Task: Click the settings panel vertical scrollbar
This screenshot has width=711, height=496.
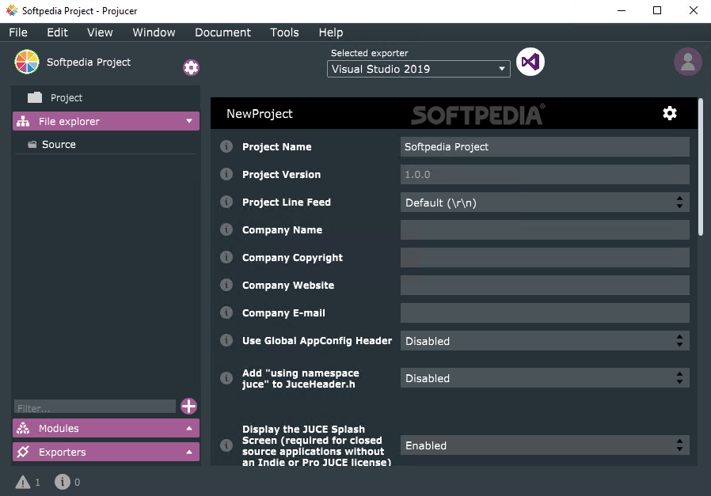Action: [x=701, y=167]
